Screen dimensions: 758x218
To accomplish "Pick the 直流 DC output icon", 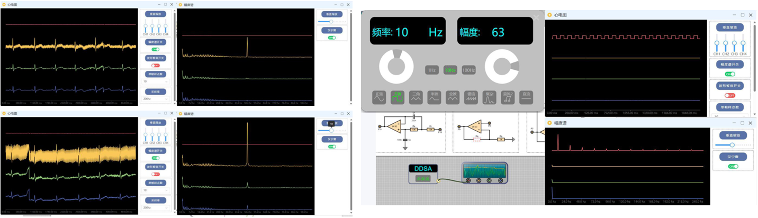I will click(x=526, y=97).
